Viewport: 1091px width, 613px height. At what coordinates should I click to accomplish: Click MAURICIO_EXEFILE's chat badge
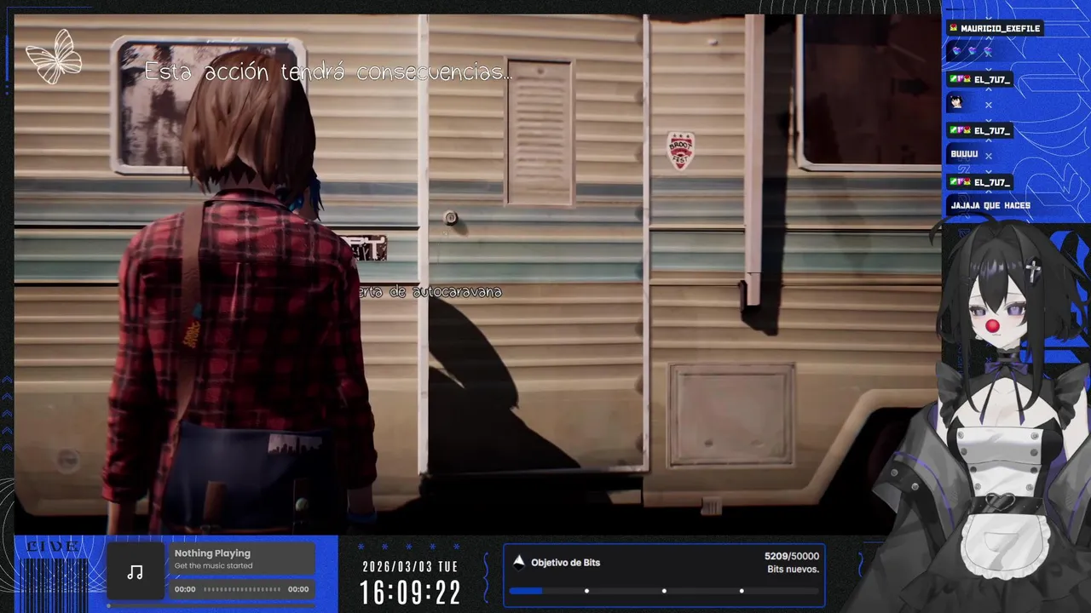(953, 28)
